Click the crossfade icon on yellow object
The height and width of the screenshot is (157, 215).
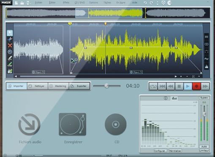pyautogui.click(x=74, y=61)
